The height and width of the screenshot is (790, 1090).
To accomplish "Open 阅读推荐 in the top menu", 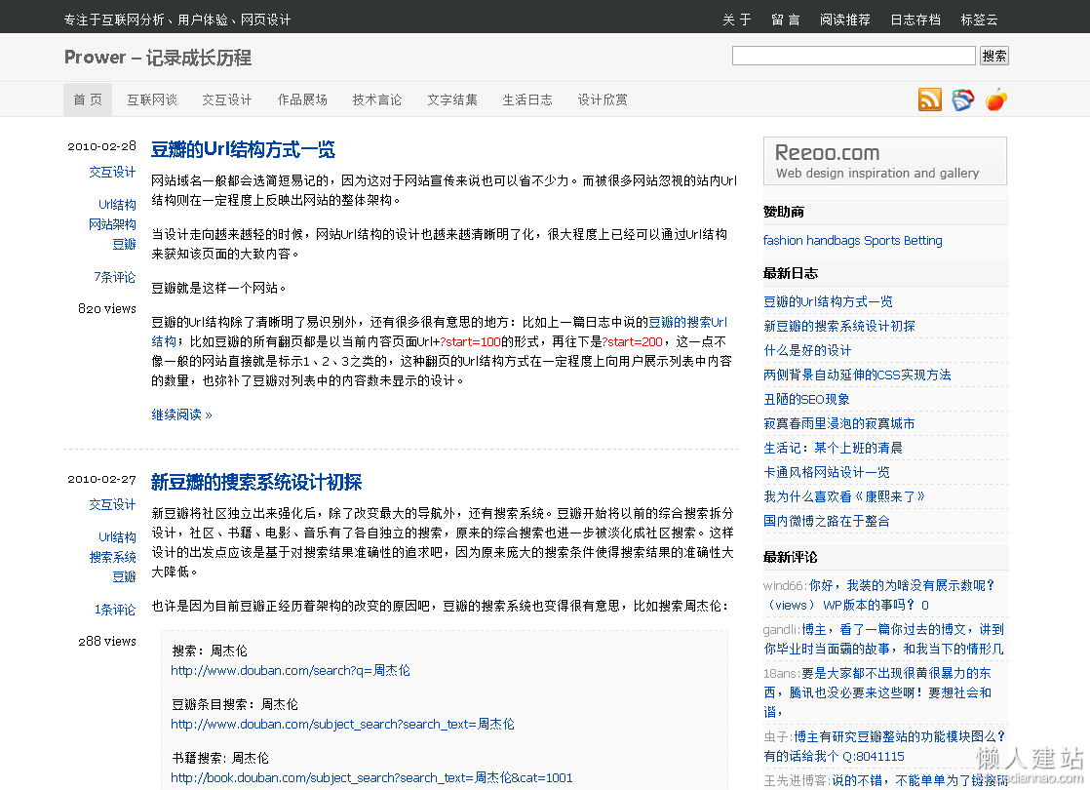I will [844, 20].
